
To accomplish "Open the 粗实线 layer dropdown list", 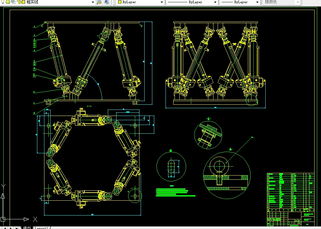I will coord(93,2).
